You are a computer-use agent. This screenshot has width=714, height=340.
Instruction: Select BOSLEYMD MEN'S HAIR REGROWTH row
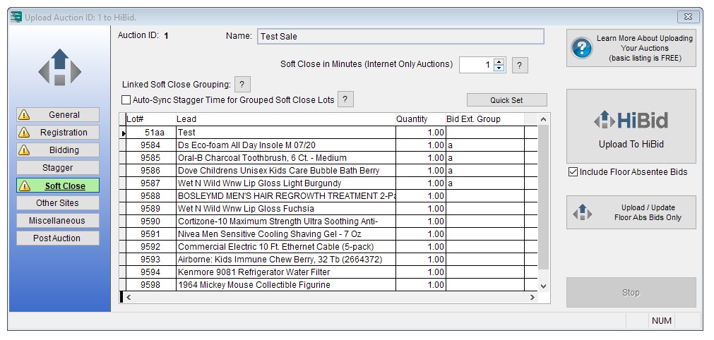tap(328, 196)
